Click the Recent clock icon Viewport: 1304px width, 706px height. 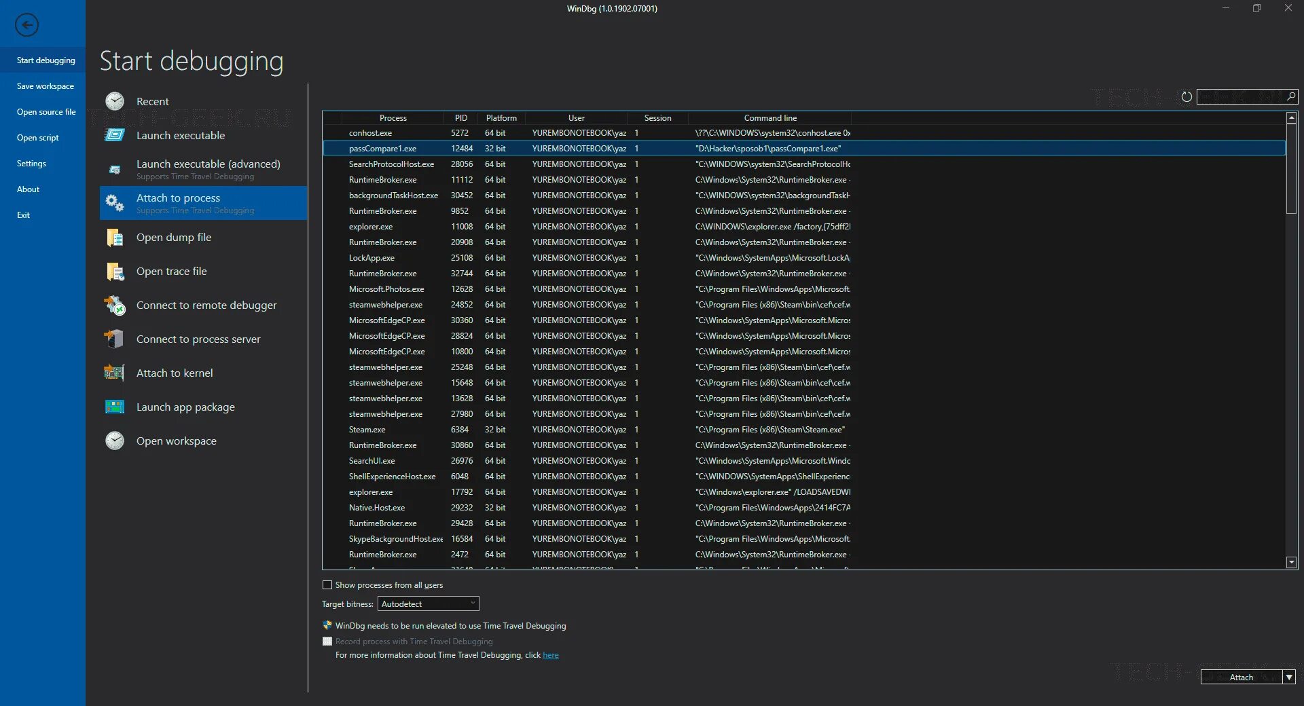(x=115, y=101)
